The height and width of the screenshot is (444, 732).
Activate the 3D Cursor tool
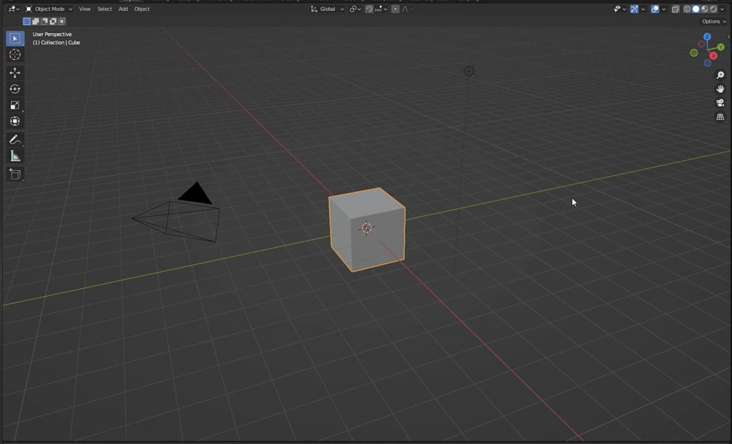click(15, 54)
